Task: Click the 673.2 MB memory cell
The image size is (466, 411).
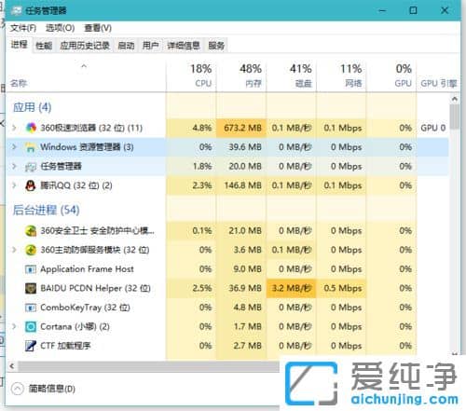Action: pos(241,128)
